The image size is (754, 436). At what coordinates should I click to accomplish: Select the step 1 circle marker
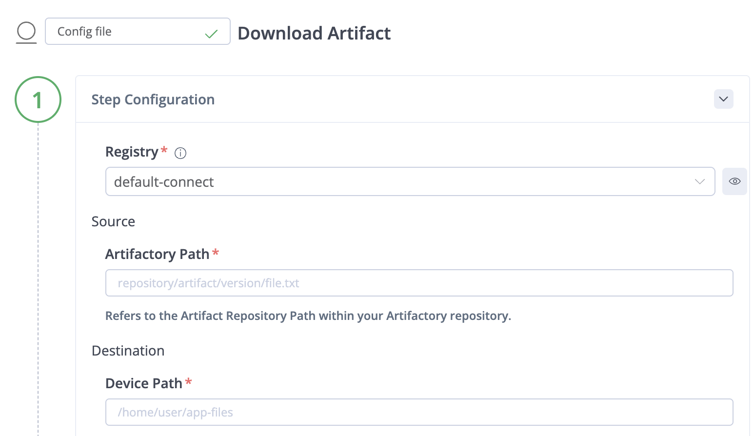[38, 99]
